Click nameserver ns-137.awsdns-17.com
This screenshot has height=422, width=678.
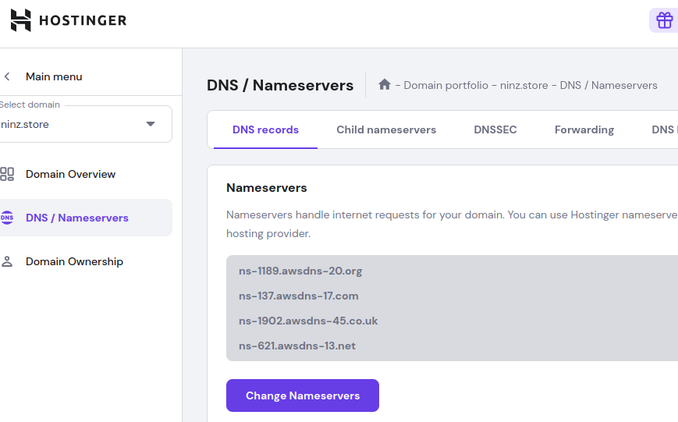[x=298, y=296]
